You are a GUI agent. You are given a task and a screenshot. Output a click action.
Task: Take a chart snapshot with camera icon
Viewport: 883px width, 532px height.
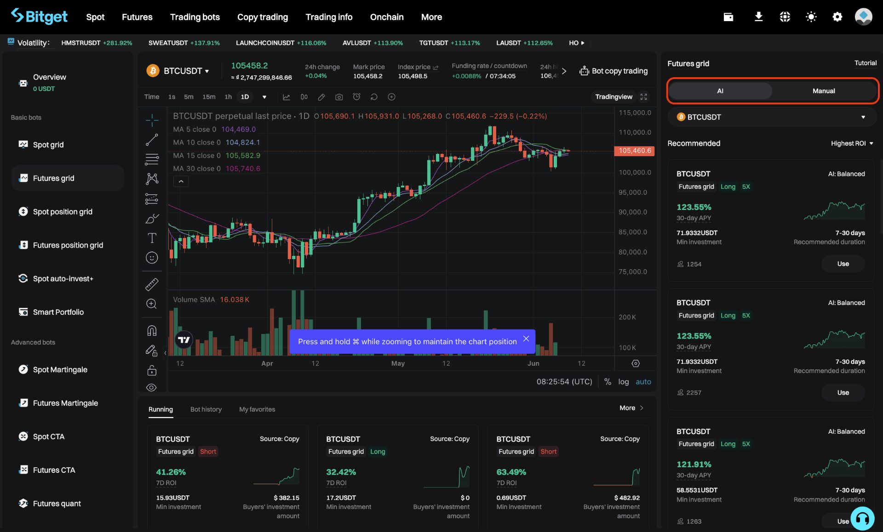click(x=339, y=97)
